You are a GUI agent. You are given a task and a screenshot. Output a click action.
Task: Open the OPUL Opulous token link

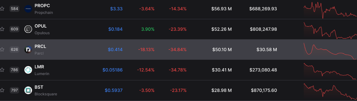coord(42,29)
